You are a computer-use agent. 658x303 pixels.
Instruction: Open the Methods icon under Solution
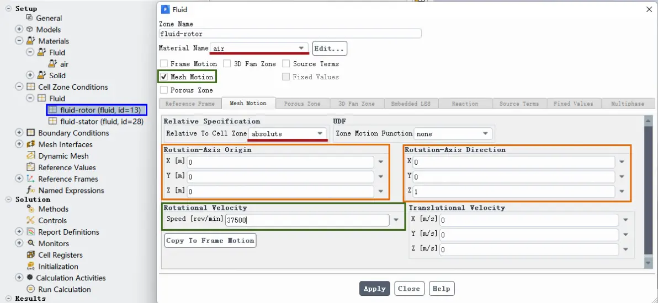point(30,209)
